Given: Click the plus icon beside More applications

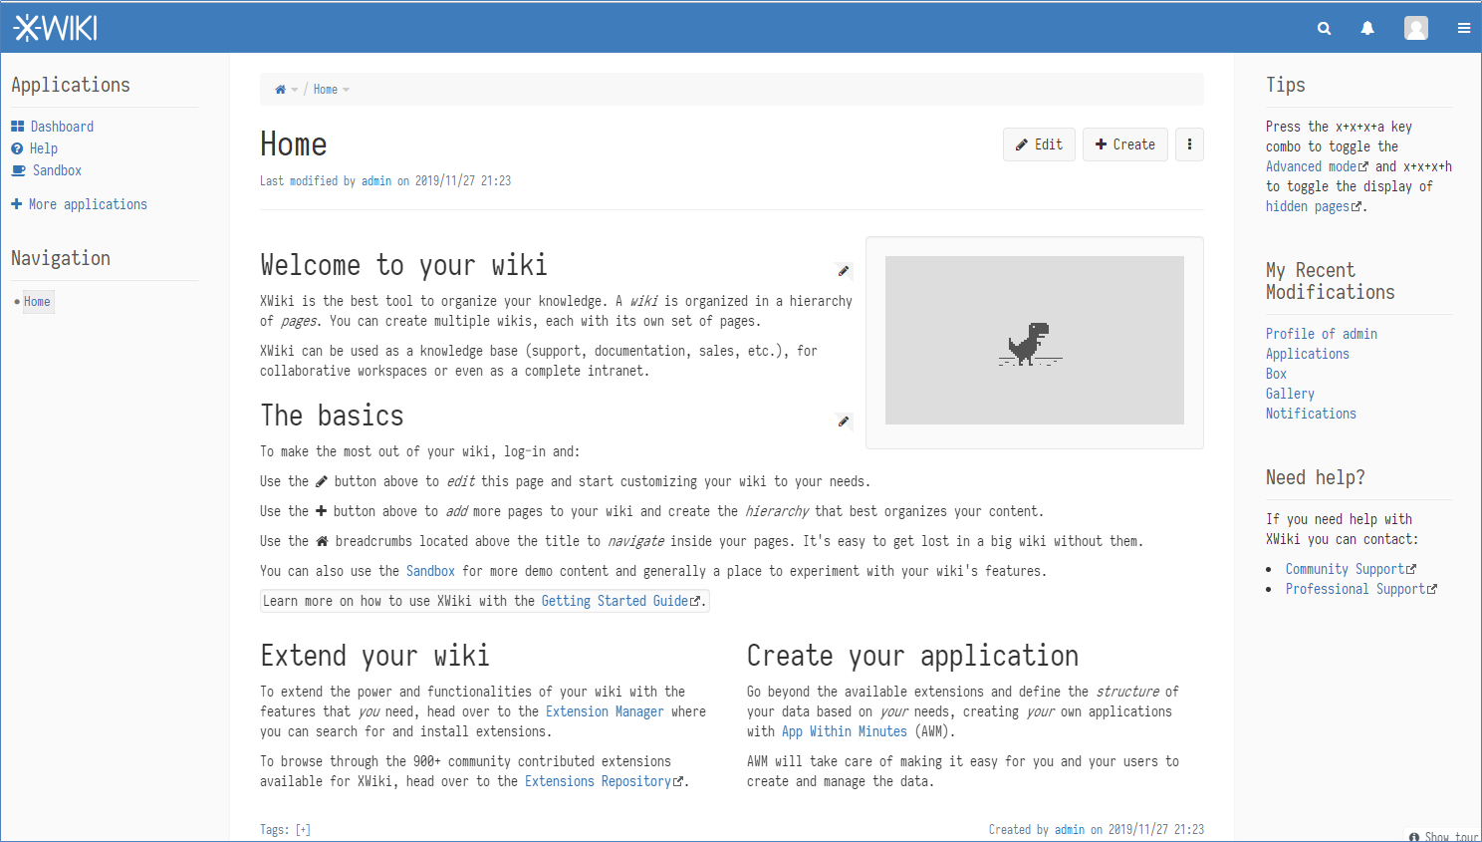Looking at the screenshot, I should click(16, 203).
